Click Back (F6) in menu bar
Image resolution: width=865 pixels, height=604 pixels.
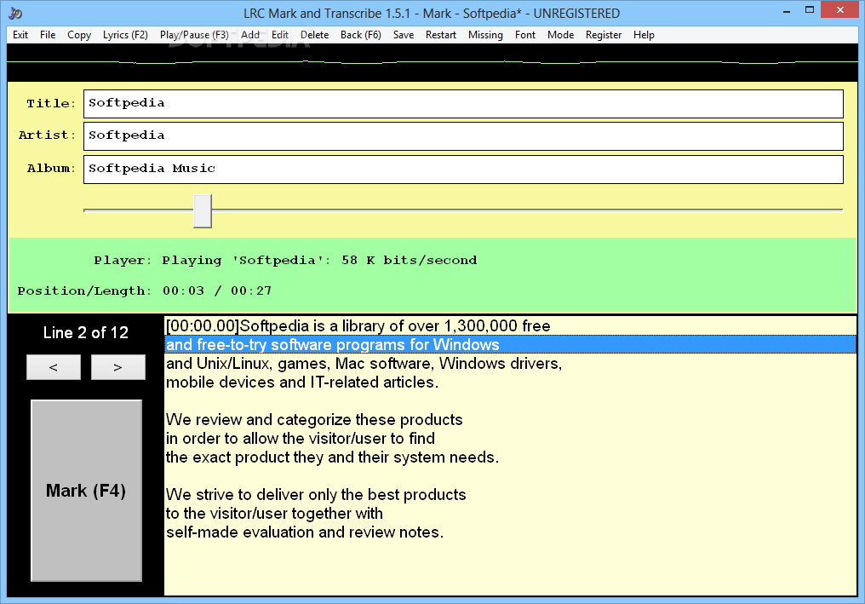click(361, 35)
